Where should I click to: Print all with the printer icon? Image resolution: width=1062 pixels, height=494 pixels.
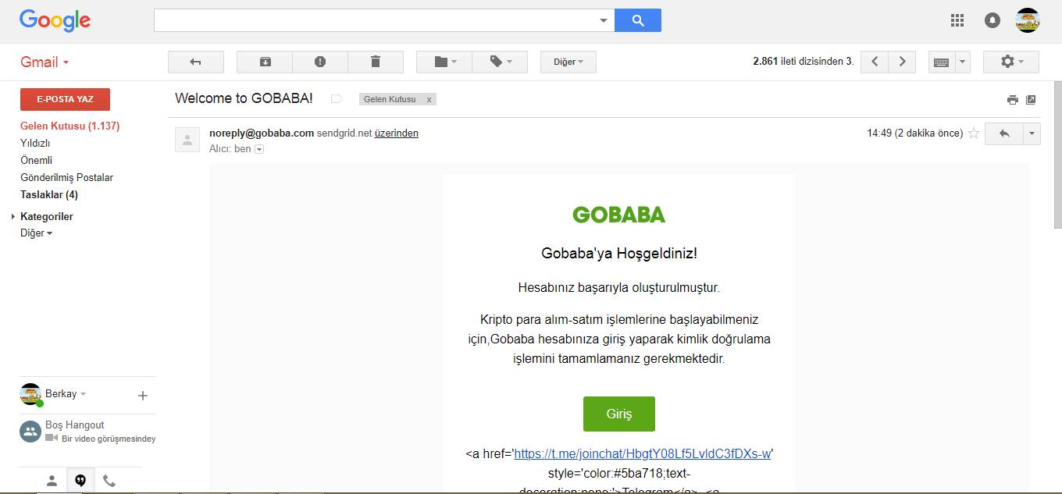[1013, 99]
